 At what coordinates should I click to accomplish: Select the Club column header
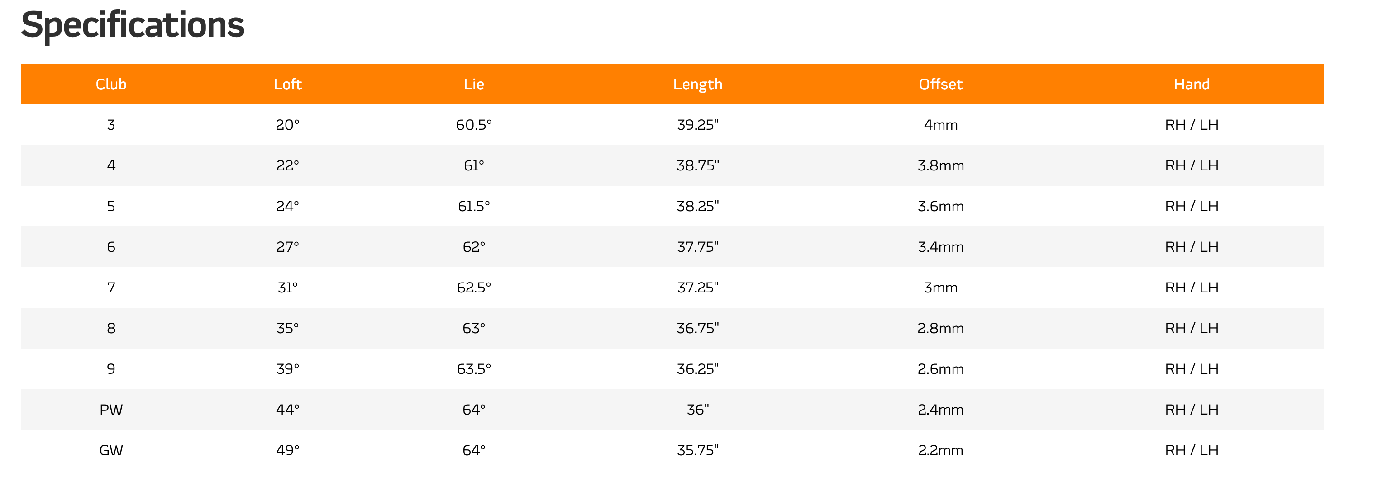[111, 84]
